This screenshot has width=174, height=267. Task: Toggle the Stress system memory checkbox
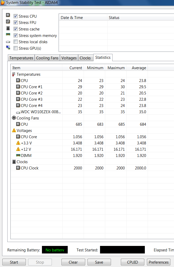point(16,35)
